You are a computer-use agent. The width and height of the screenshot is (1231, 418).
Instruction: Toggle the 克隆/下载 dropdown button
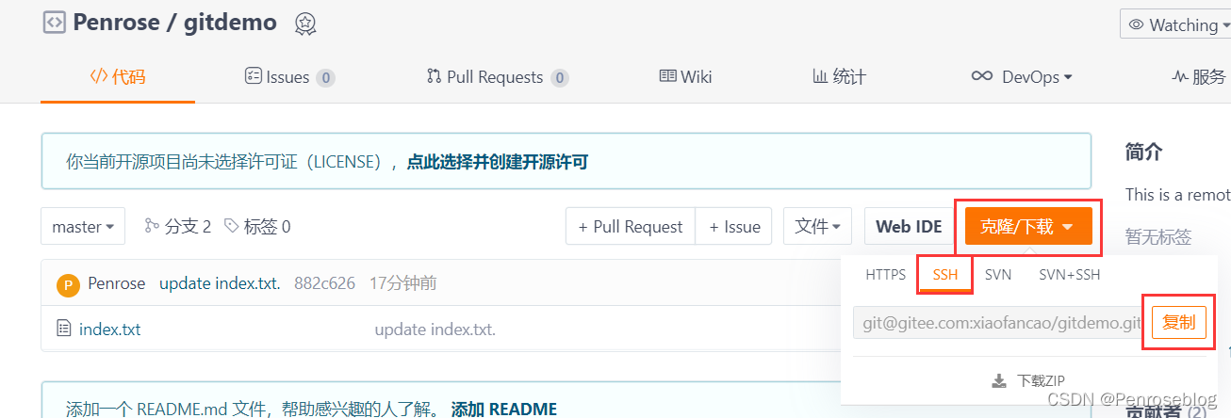tap(1028, 227)
